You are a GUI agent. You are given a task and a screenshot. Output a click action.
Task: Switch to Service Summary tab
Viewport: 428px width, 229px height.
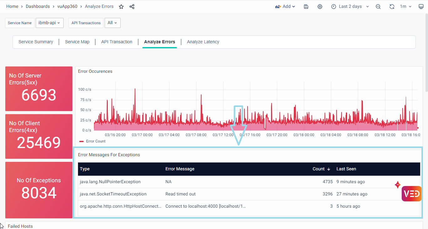coord(36,42)
